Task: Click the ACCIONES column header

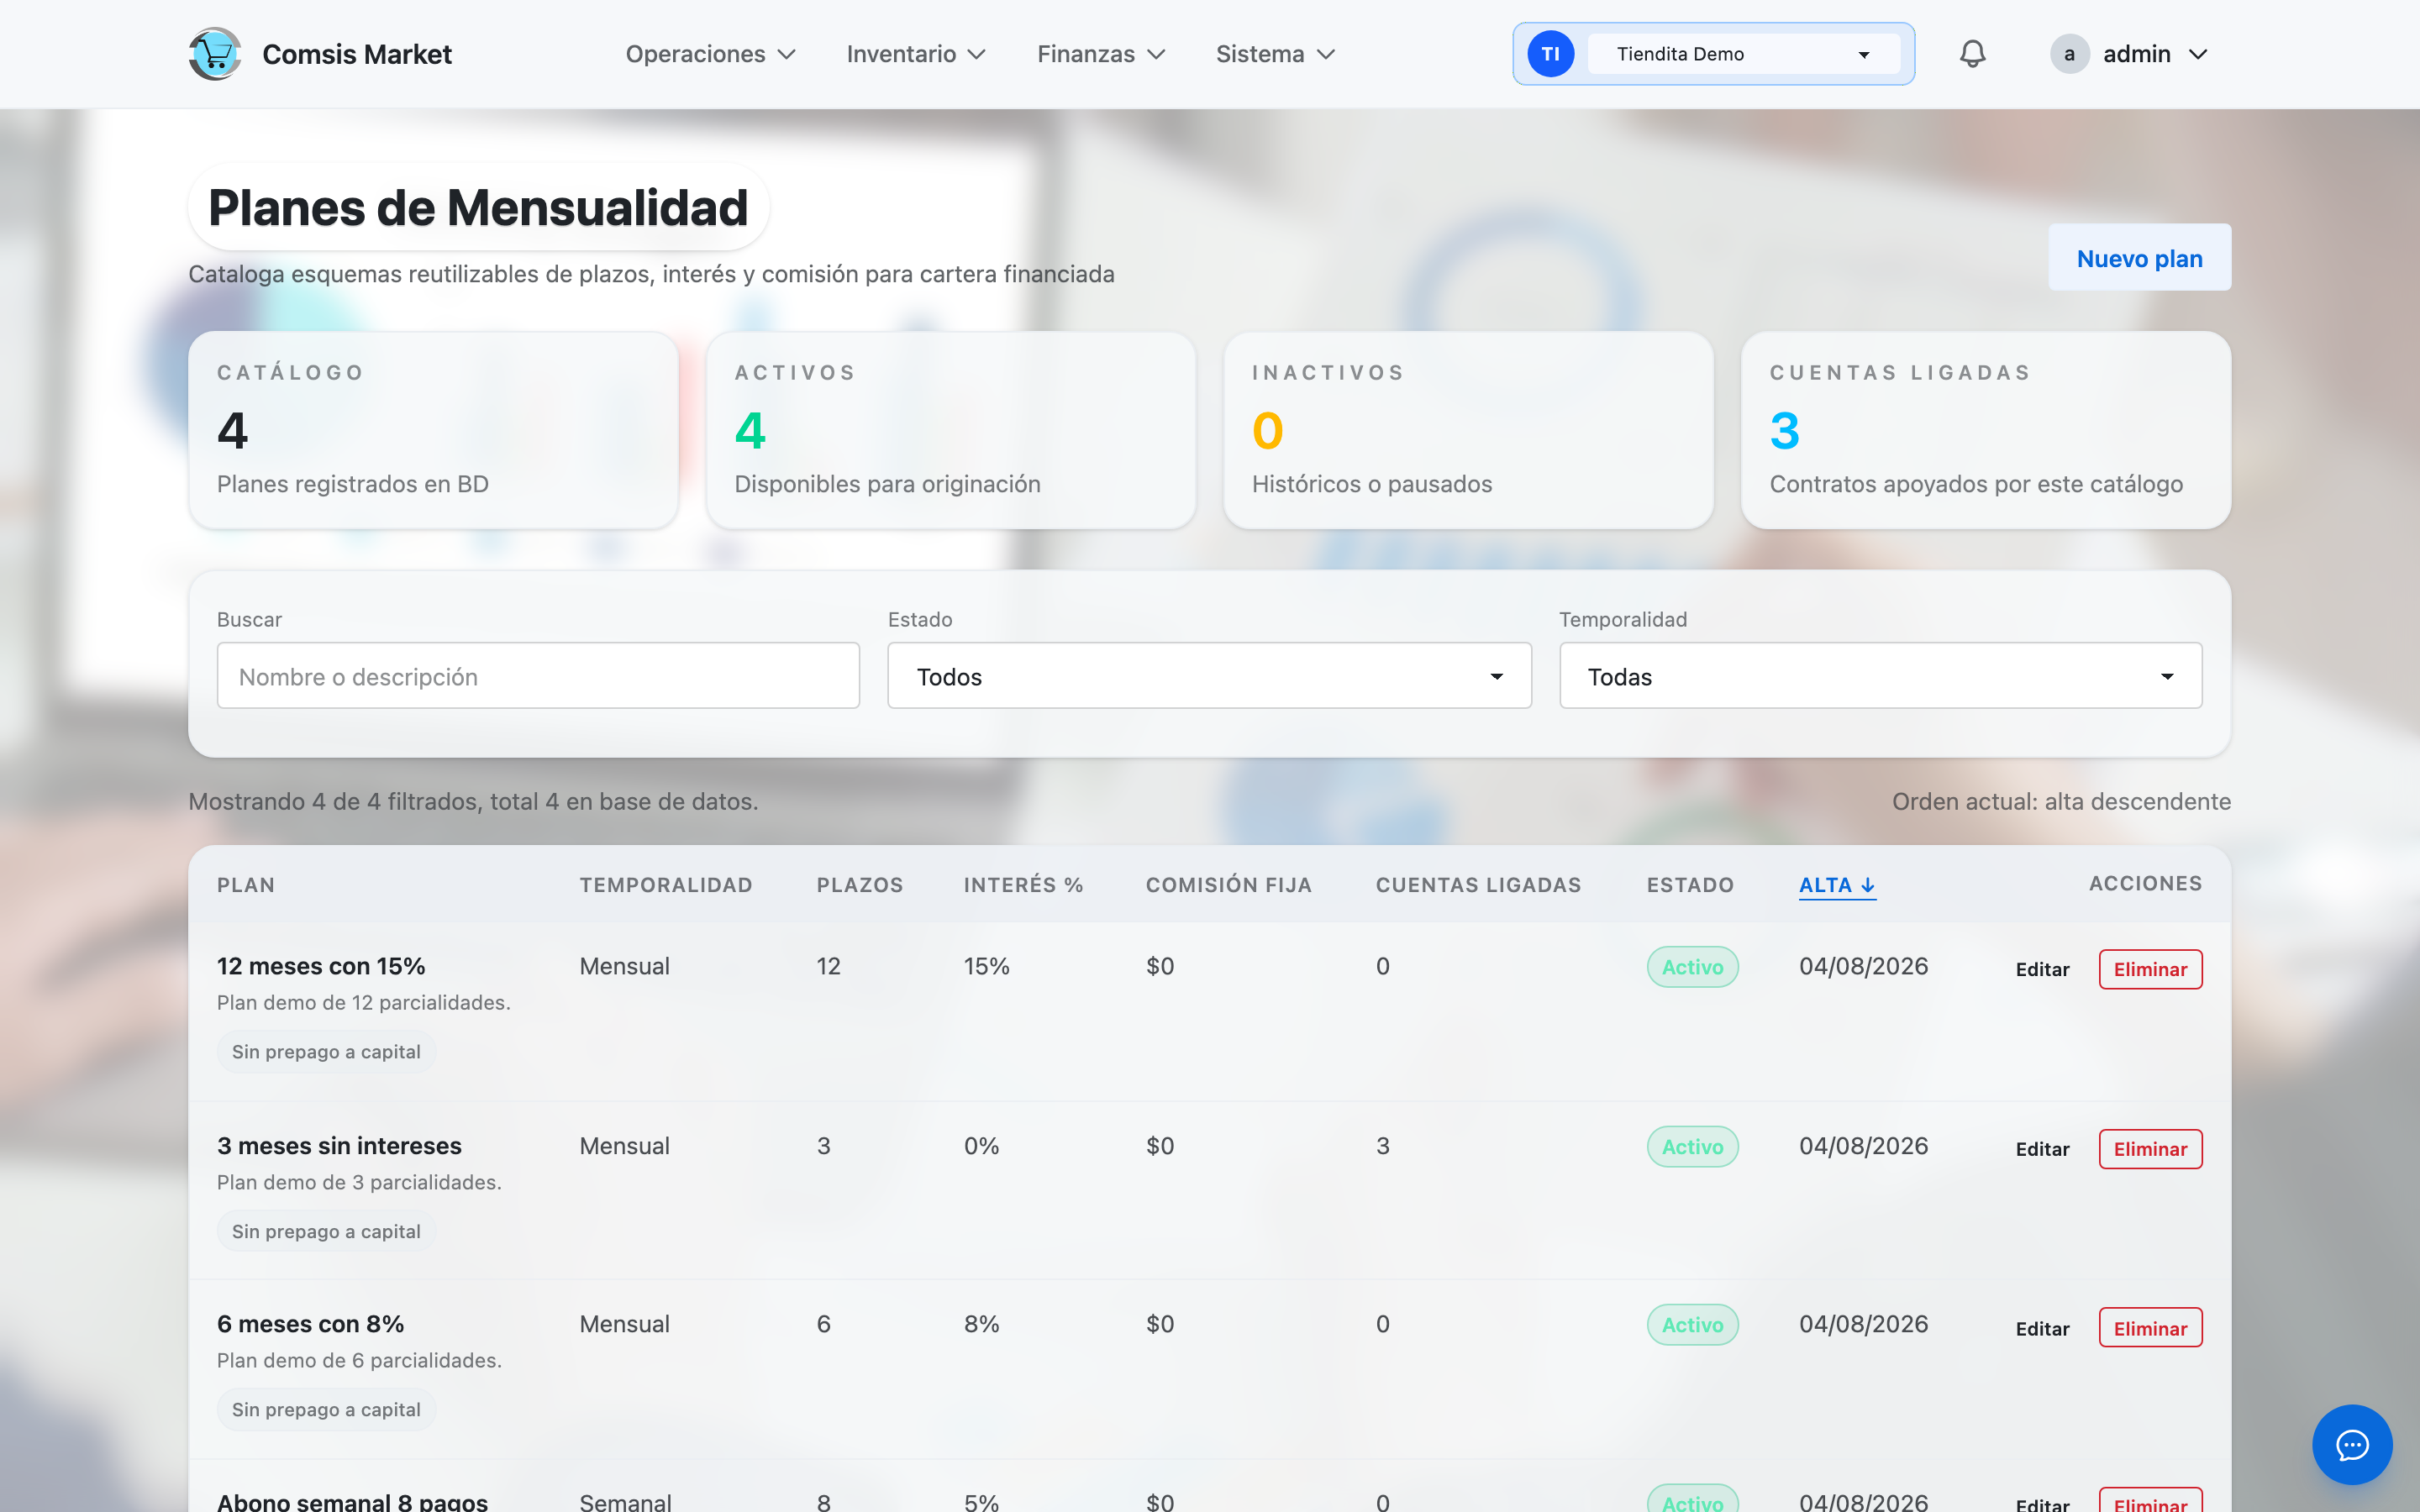Action: 2145,883
